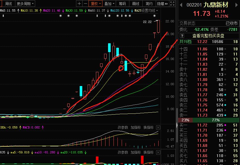The height and width of the screenshot is (165, 240).
Task: Select the 周线 weekly period tab
Action: tap(9, 4)
